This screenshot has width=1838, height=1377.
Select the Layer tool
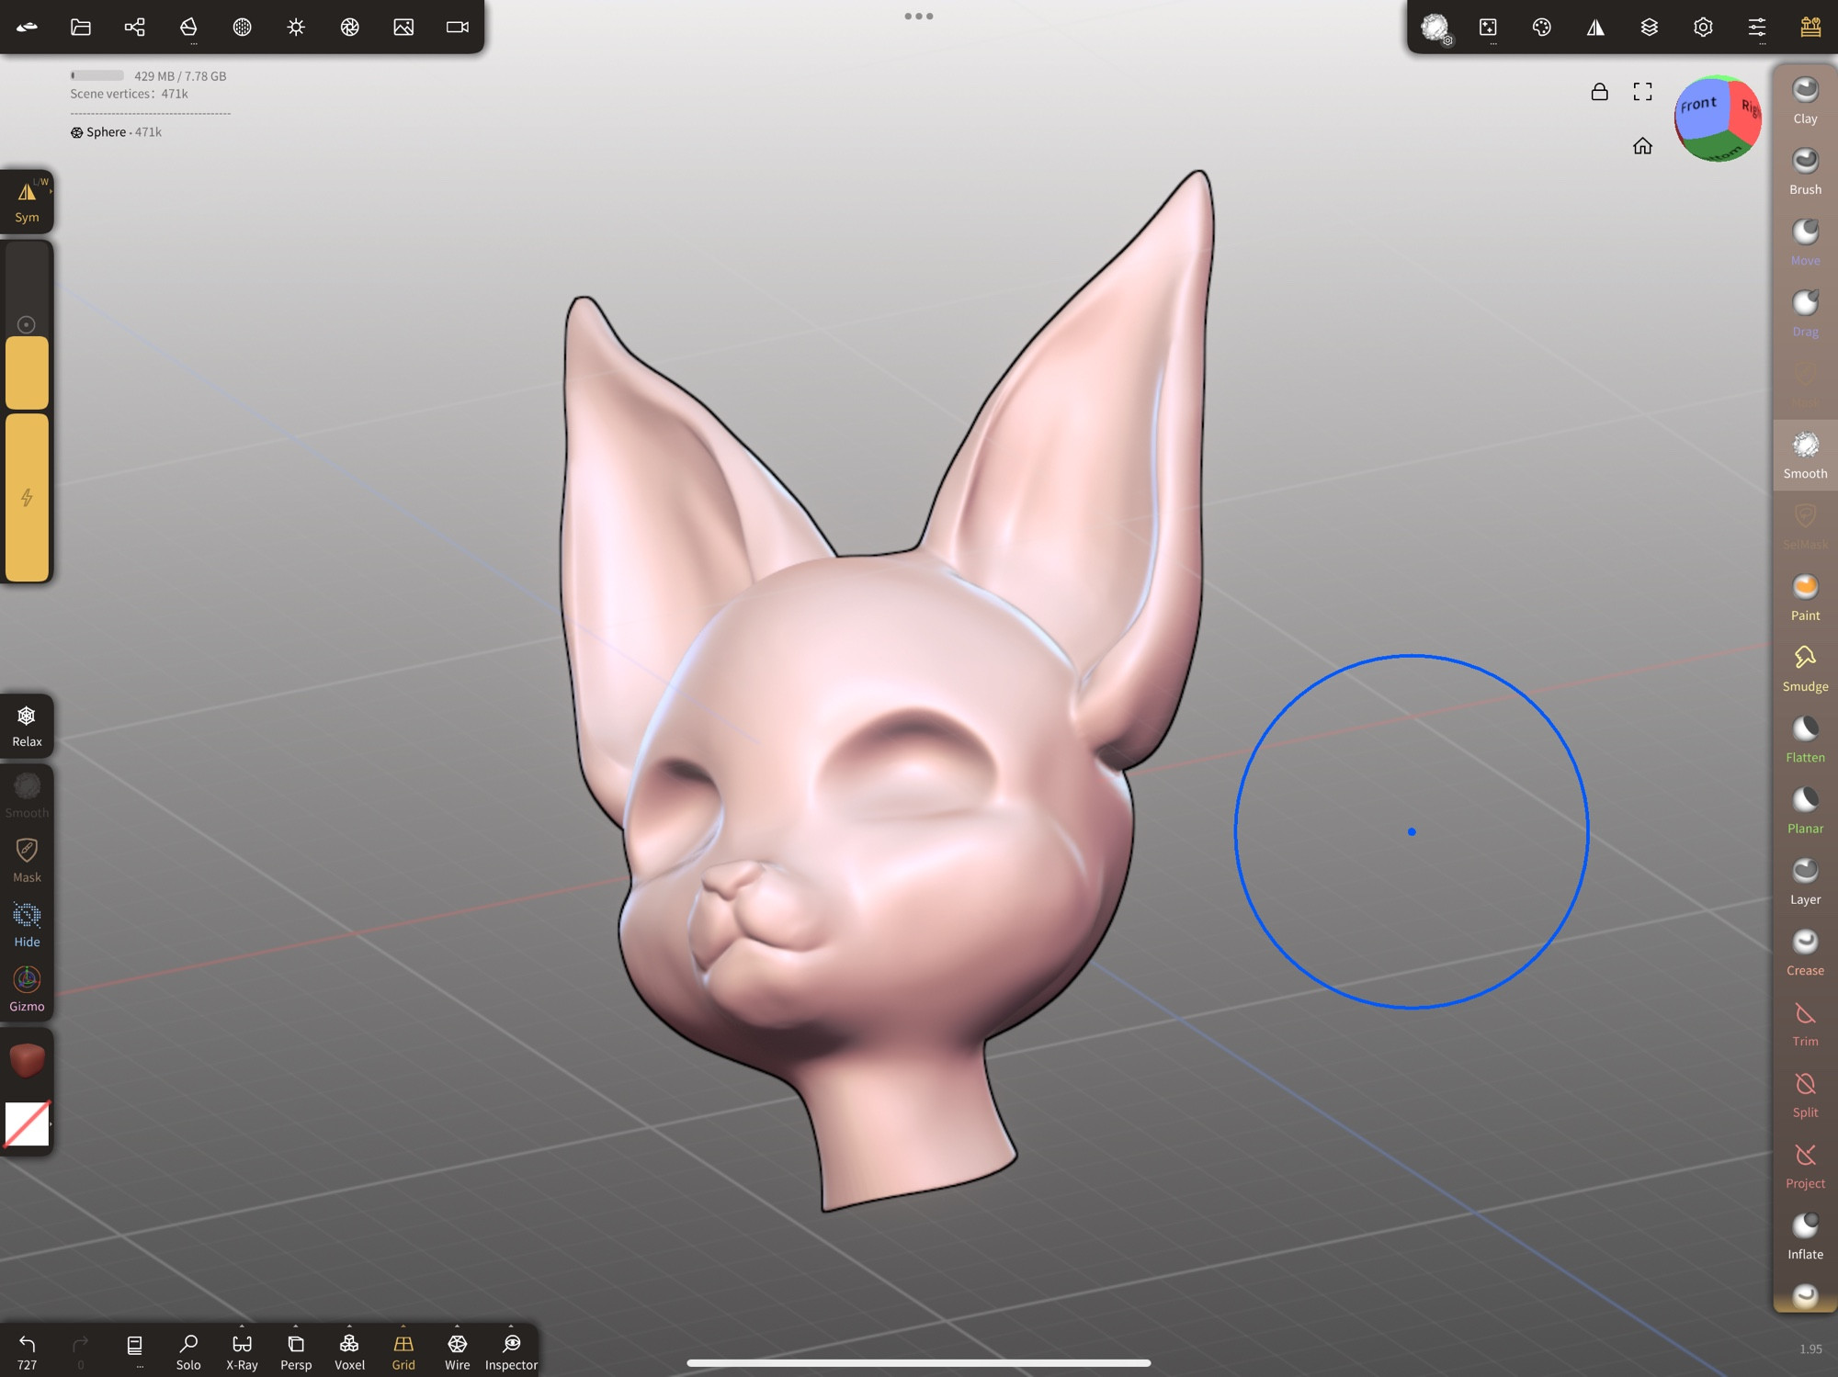pyautogui.click(x=1805, y=881)
